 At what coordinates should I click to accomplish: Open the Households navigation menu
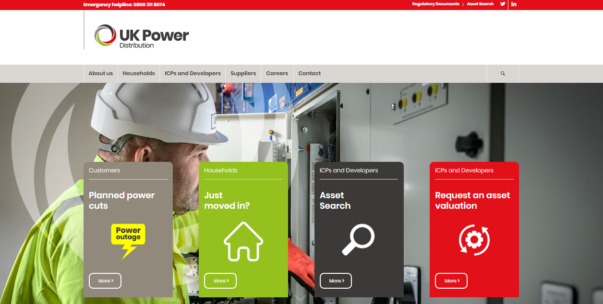coord(138,73)
